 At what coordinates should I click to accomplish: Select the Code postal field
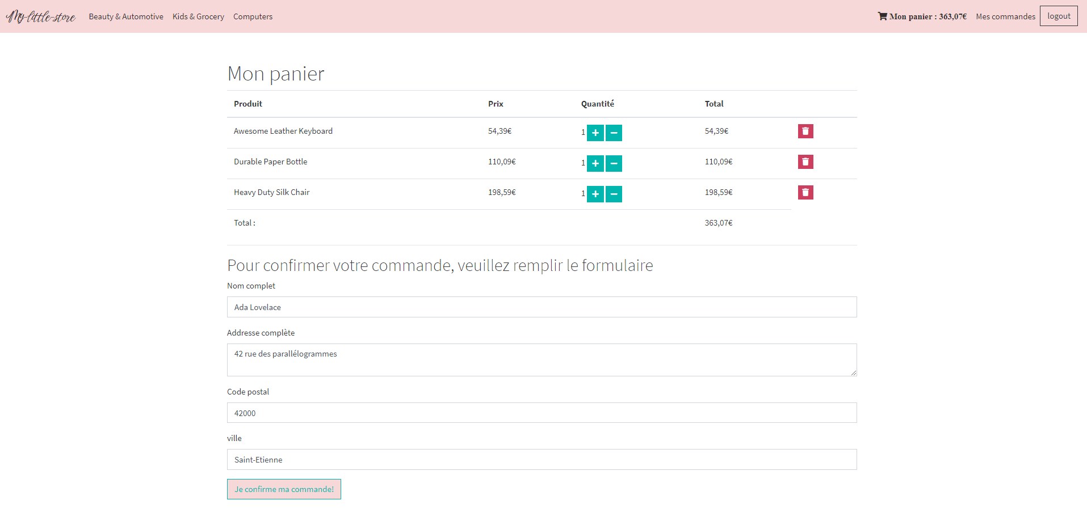(542, 413)
